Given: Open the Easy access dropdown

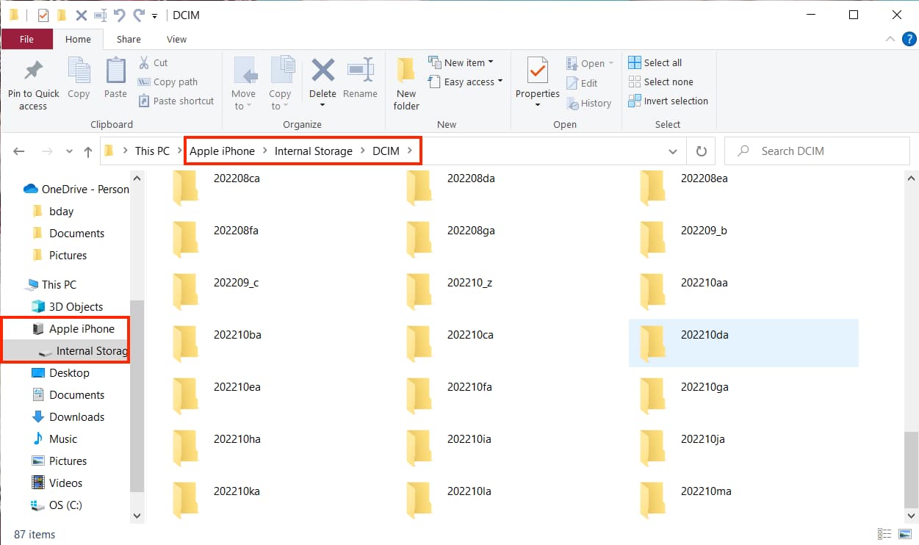Looking at the screenshot, I should click(466, 82).
